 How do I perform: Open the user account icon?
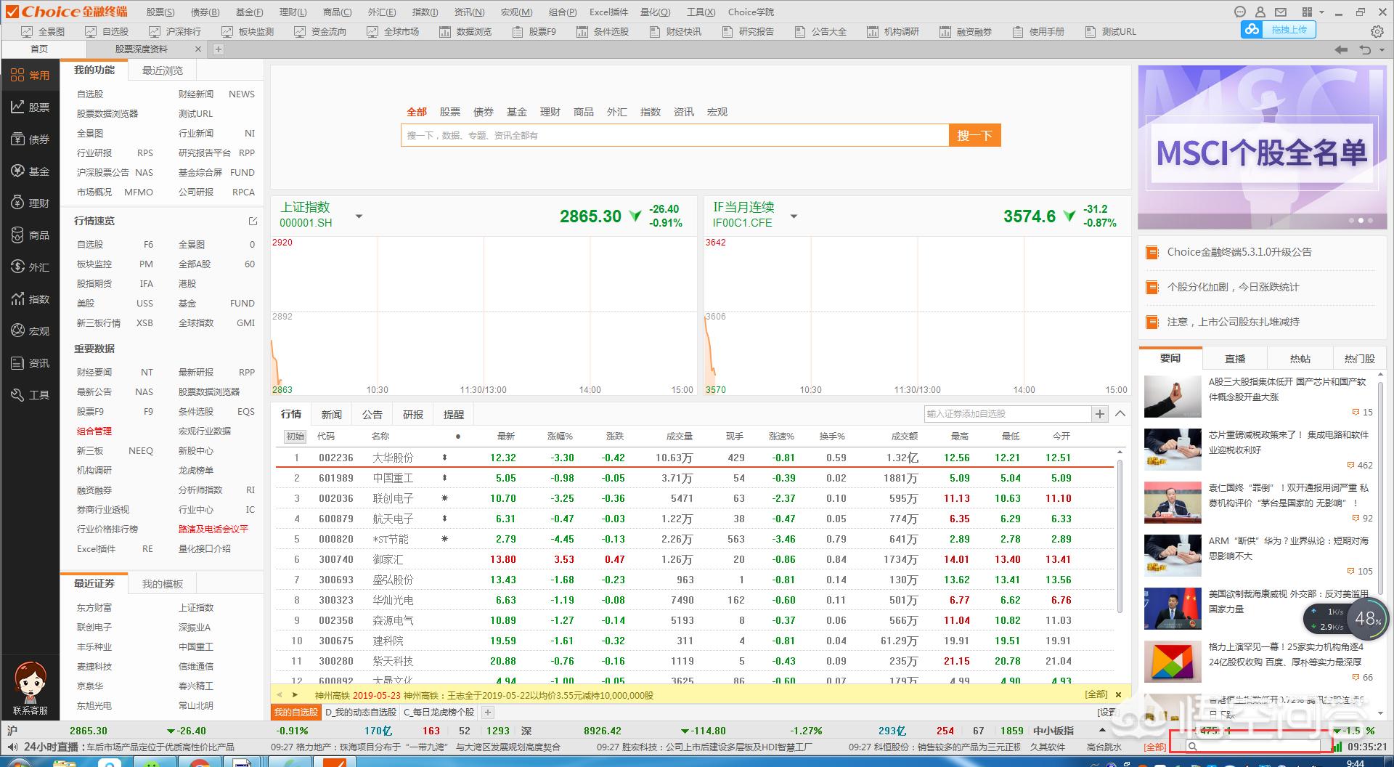pos(1260,12)
